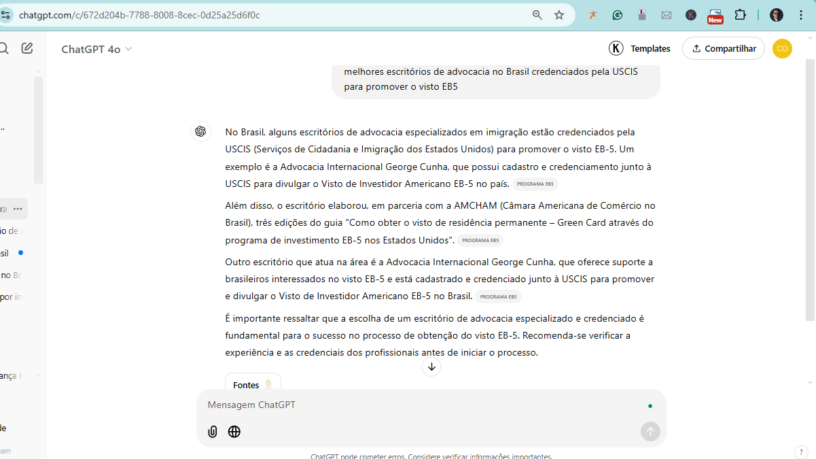Click paragraph starting "Além disso, o escritório"
Viewport: 816px width, 459px height.
[440, 222]
